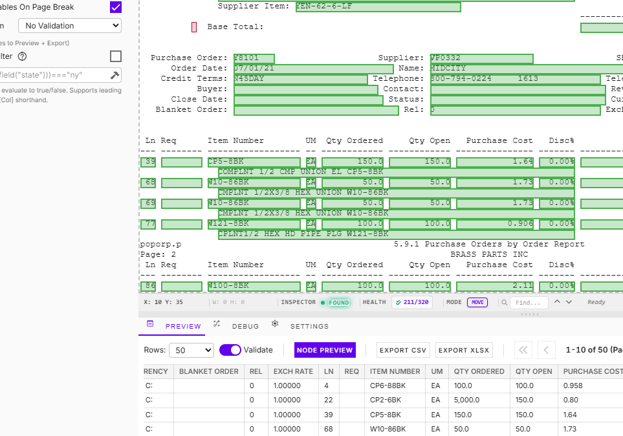
Task: Click the Find search input field
Action: 529,303
